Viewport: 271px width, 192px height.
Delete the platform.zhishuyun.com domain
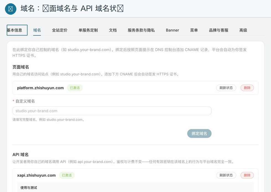coord(247,88)
